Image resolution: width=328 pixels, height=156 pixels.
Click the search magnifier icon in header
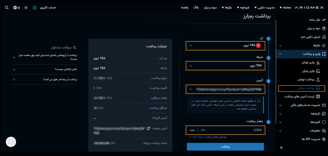tap(7, 8)
